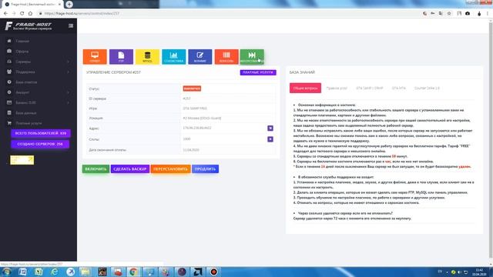Click the orange Переустановить button
This screenshot has width=493, height=277.
coord(170,169)
